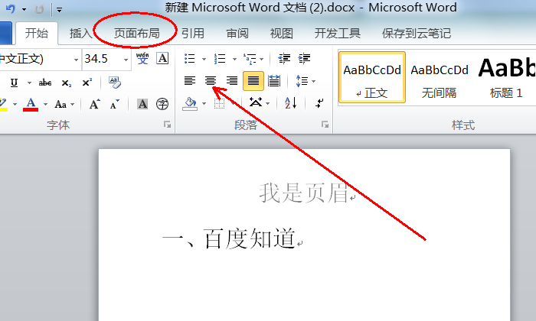Screen dimensions: 536x321
Task: Click the clear formatting eraser icon
Action: [x=115, y=83]
